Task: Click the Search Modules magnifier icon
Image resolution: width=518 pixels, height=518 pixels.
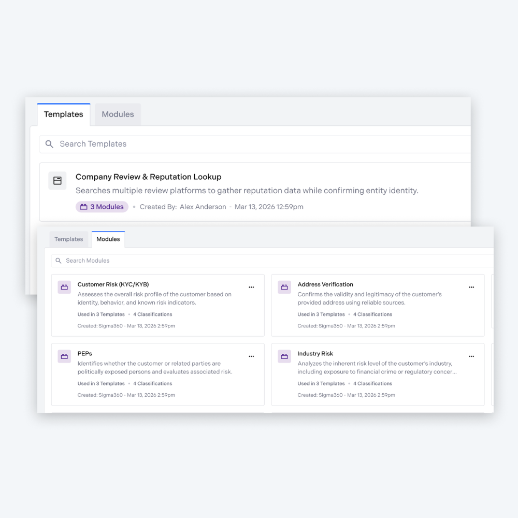Action: pos(59,261)
